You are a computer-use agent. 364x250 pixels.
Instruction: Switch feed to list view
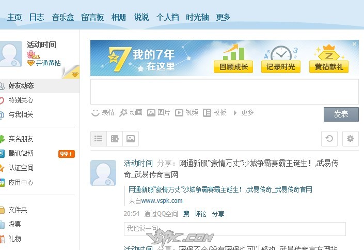(x=99, y=139)
